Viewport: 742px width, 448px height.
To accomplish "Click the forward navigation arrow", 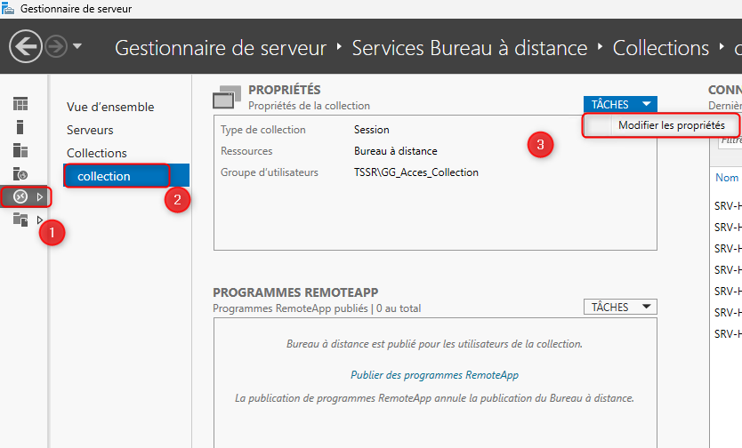I will pyautogui.click(x=56, y=46).
